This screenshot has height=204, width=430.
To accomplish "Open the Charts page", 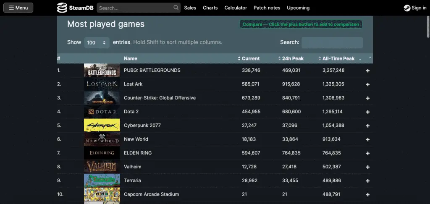I will [x=210, y=8].
